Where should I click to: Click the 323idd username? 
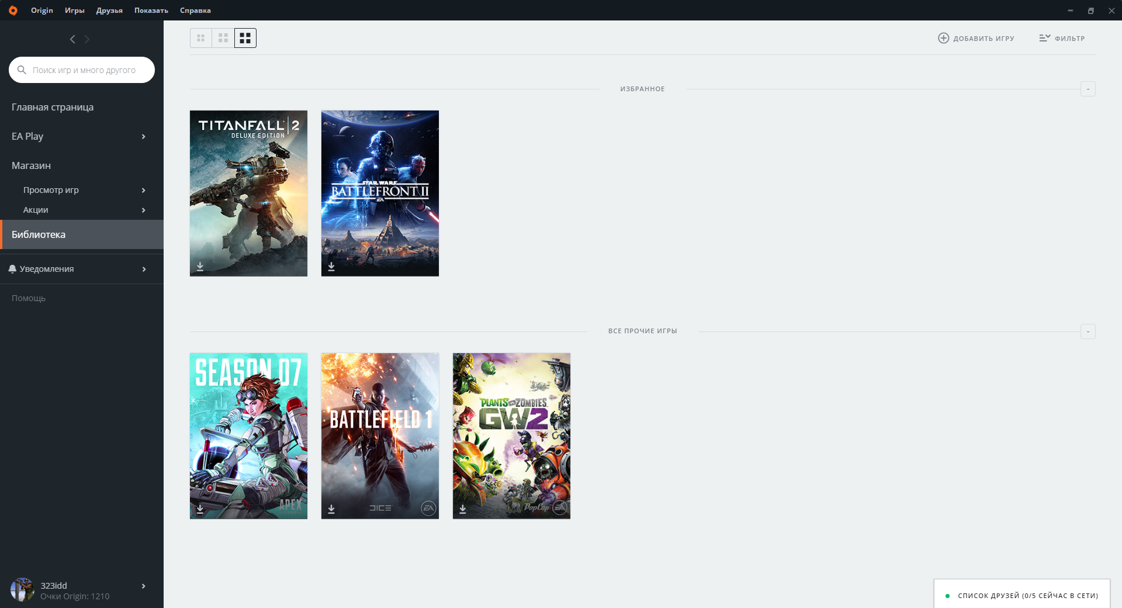pyautogui.click(x=54, y=586)
